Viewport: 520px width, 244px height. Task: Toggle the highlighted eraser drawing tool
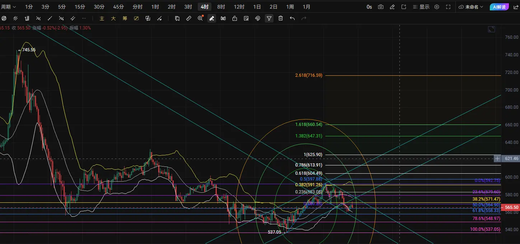[x=212, y=18]
